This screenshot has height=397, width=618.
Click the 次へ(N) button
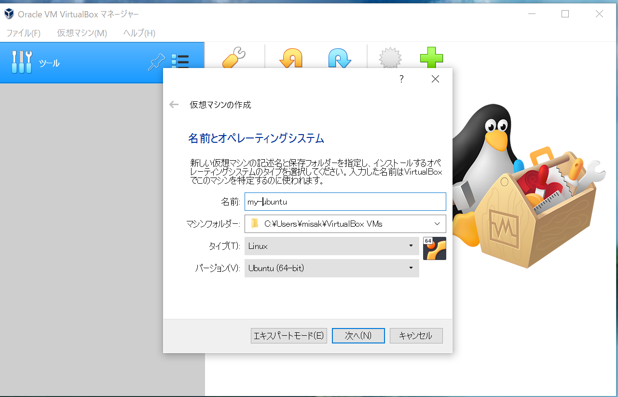(x=358, y=336)
